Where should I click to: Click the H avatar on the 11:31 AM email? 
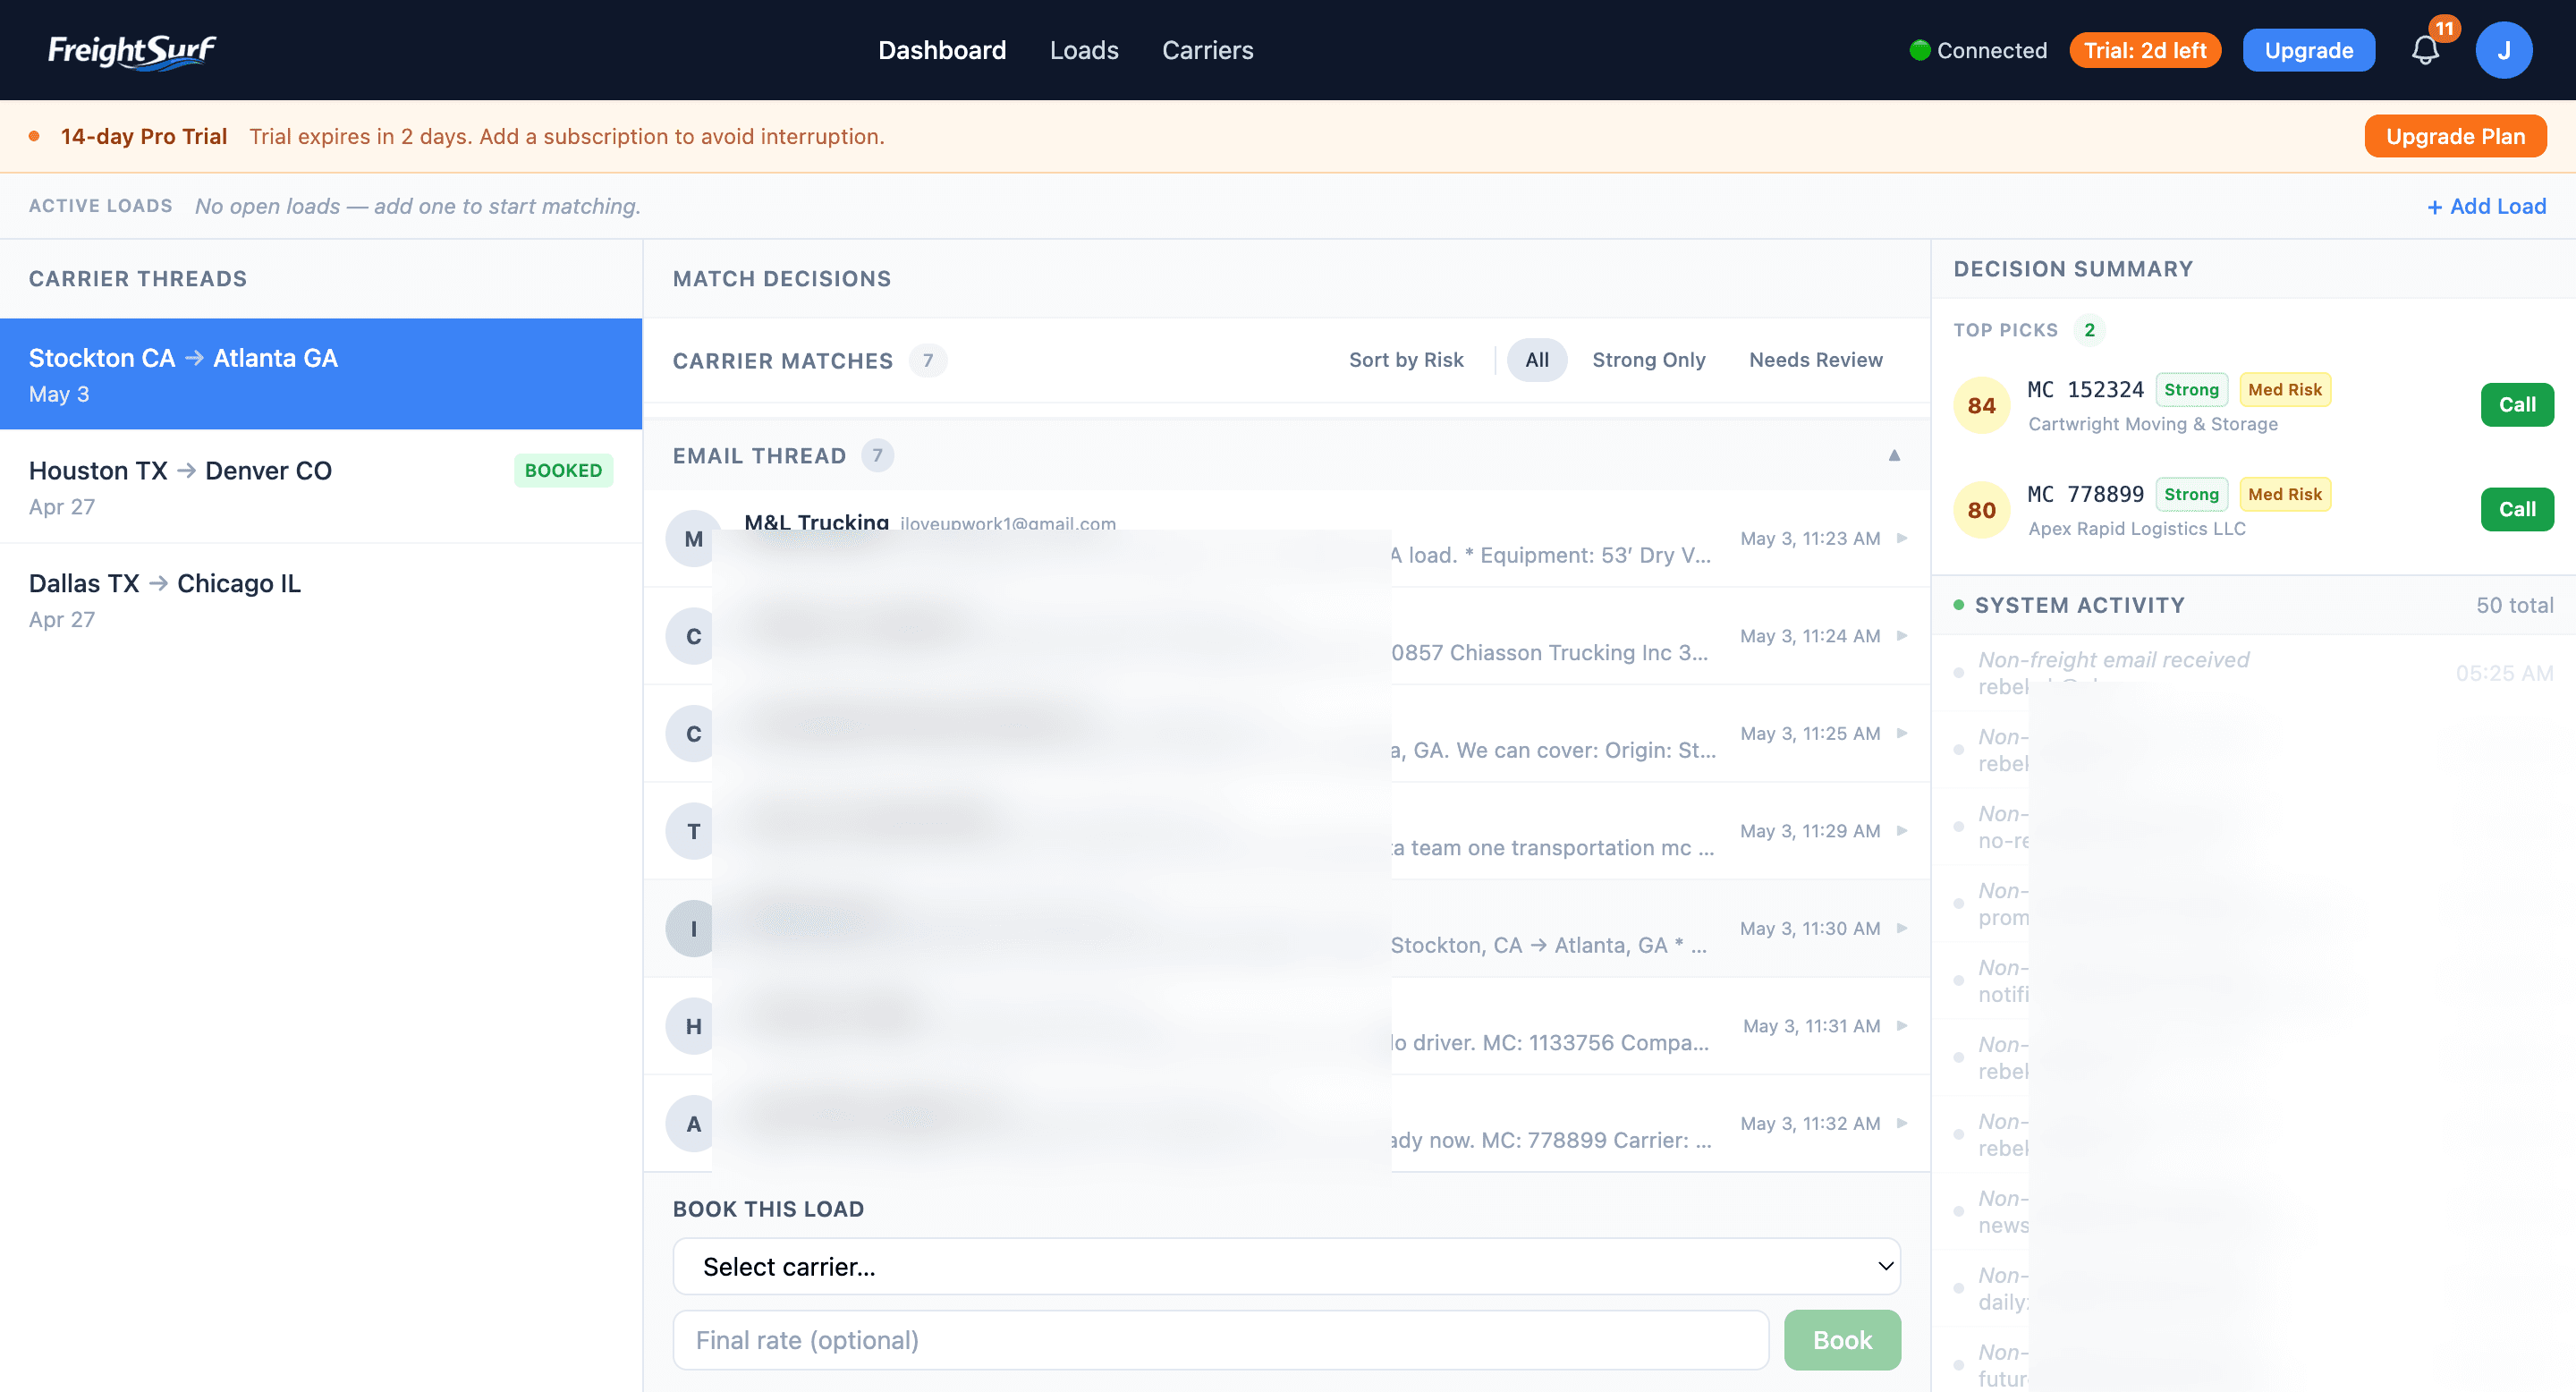coord(694,1026)
